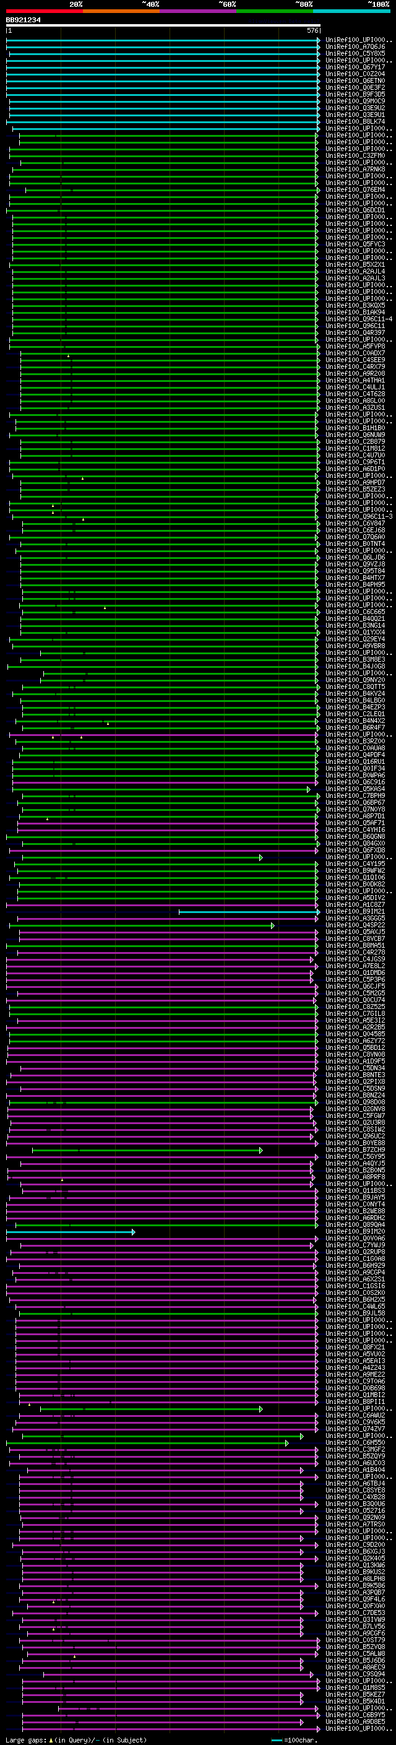The image size is (396, 1745).
Task: Click the orange ~40% identity legend segment
Action: [x=121, y=11]
